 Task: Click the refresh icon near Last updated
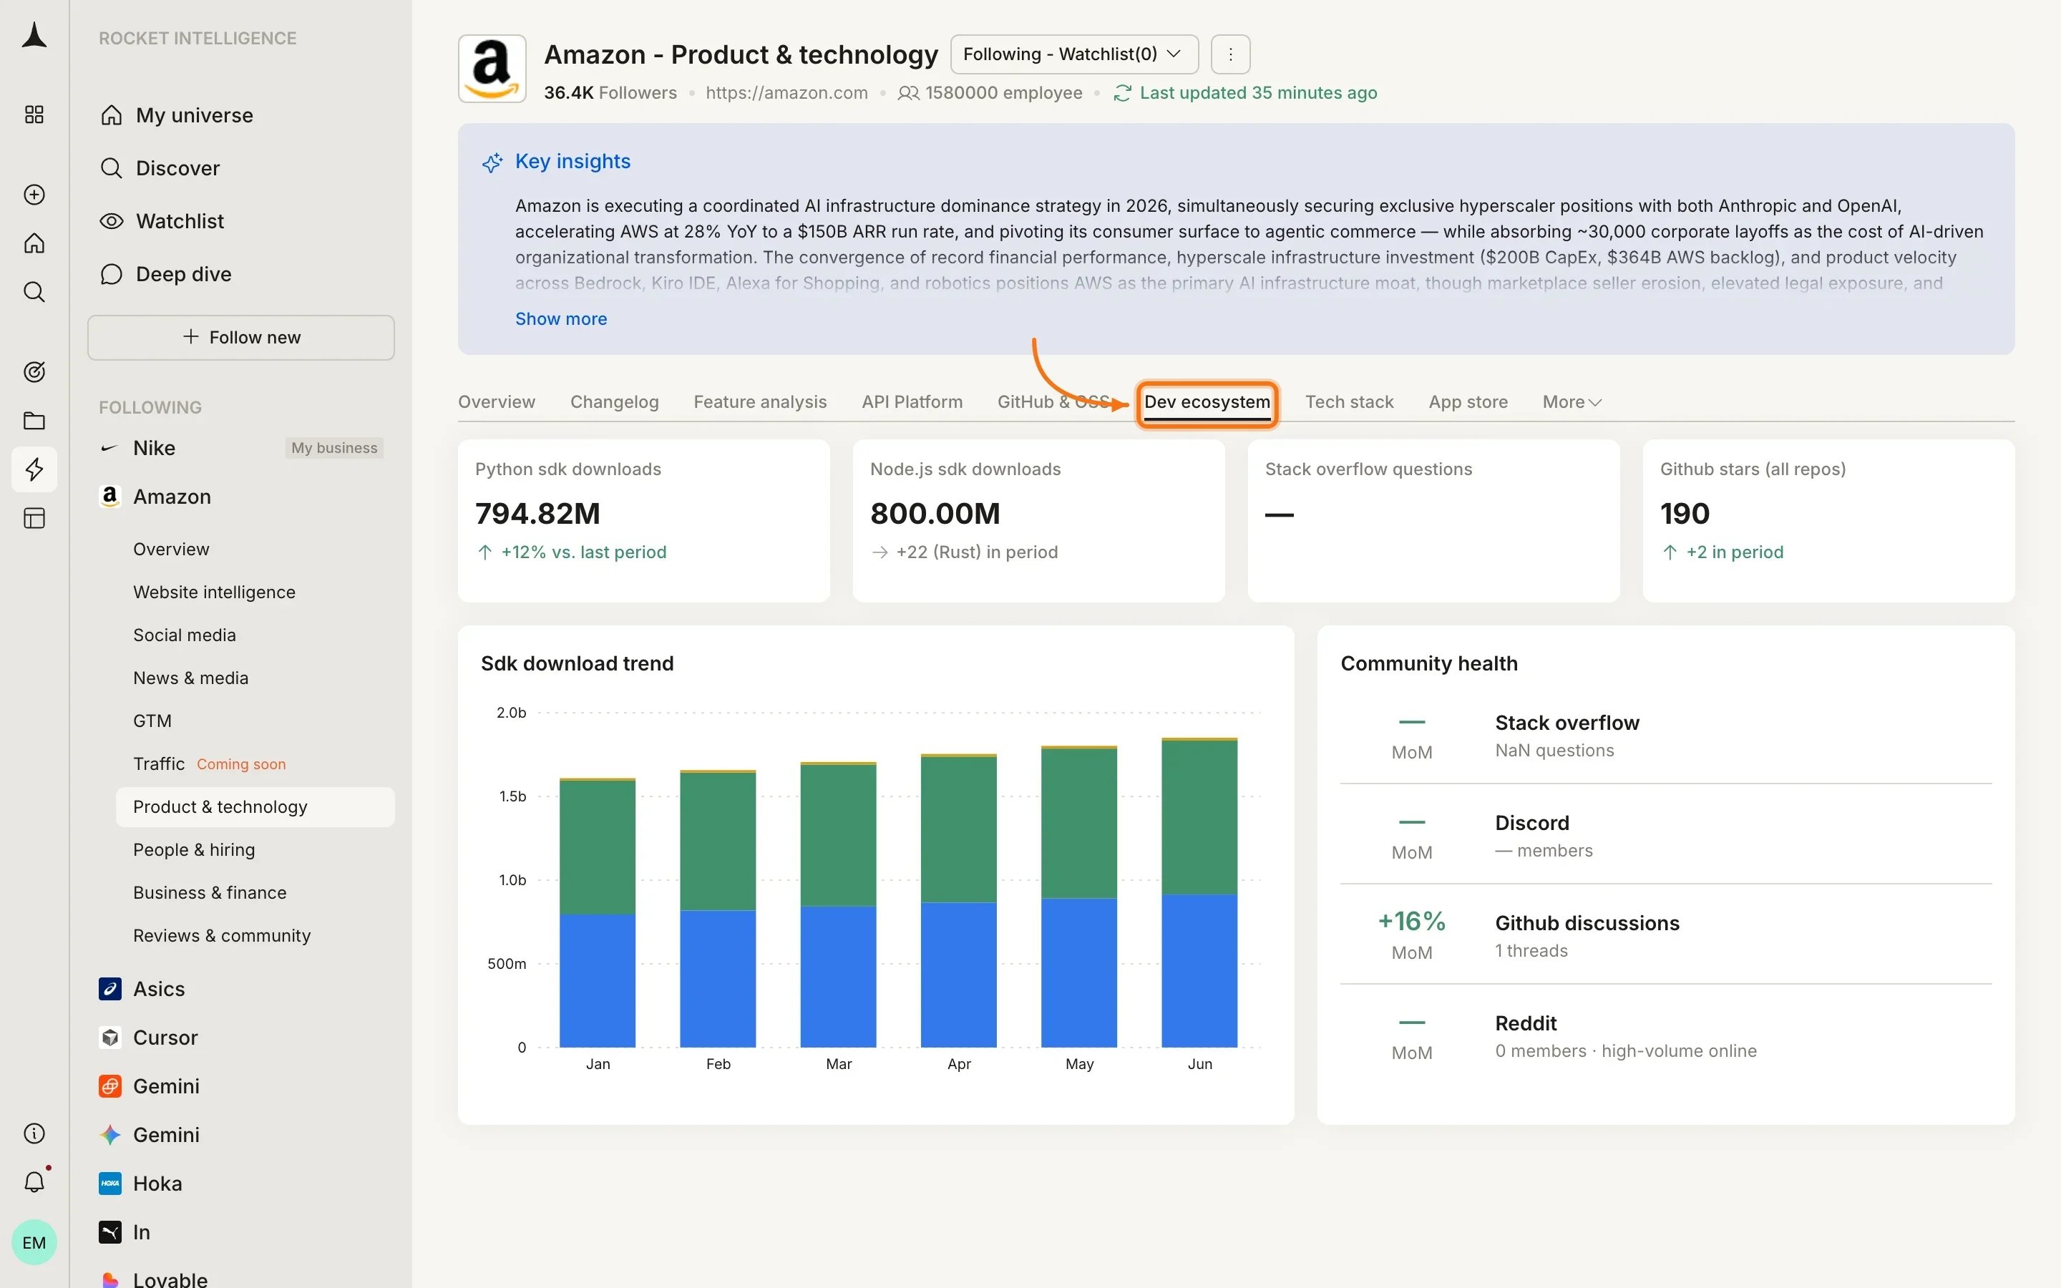(1123, 93)
